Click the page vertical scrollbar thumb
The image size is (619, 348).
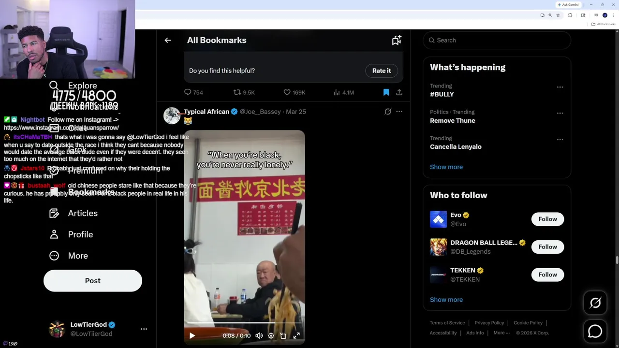(x=617, y=261)
